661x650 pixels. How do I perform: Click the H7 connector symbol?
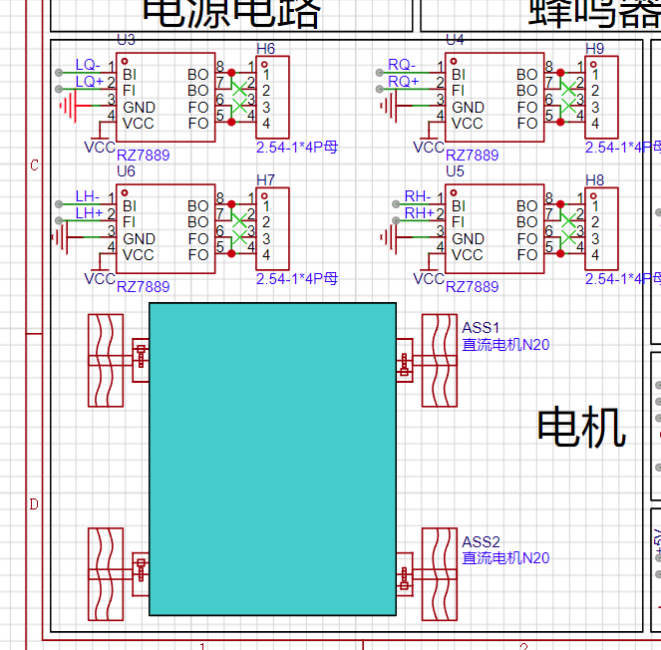(272, 229)
